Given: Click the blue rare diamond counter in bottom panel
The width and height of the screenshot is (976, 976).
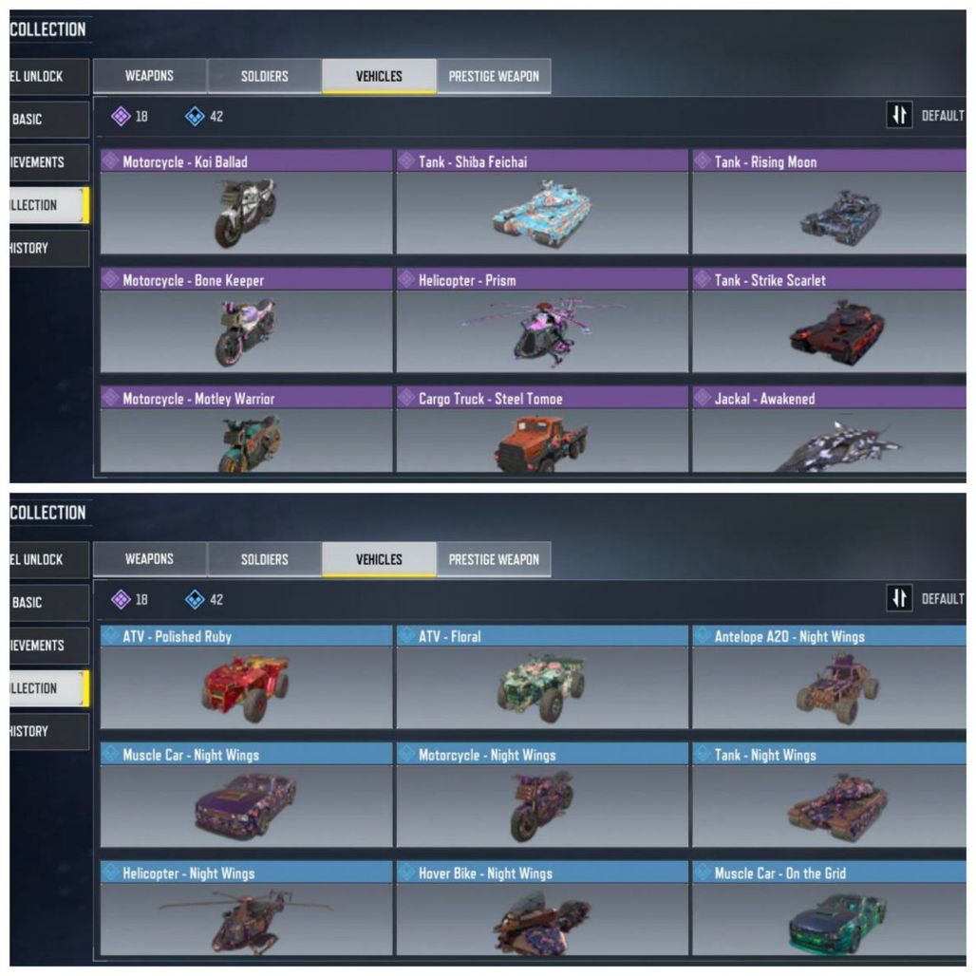Looking at the screenshot, I should click(204, 599).
